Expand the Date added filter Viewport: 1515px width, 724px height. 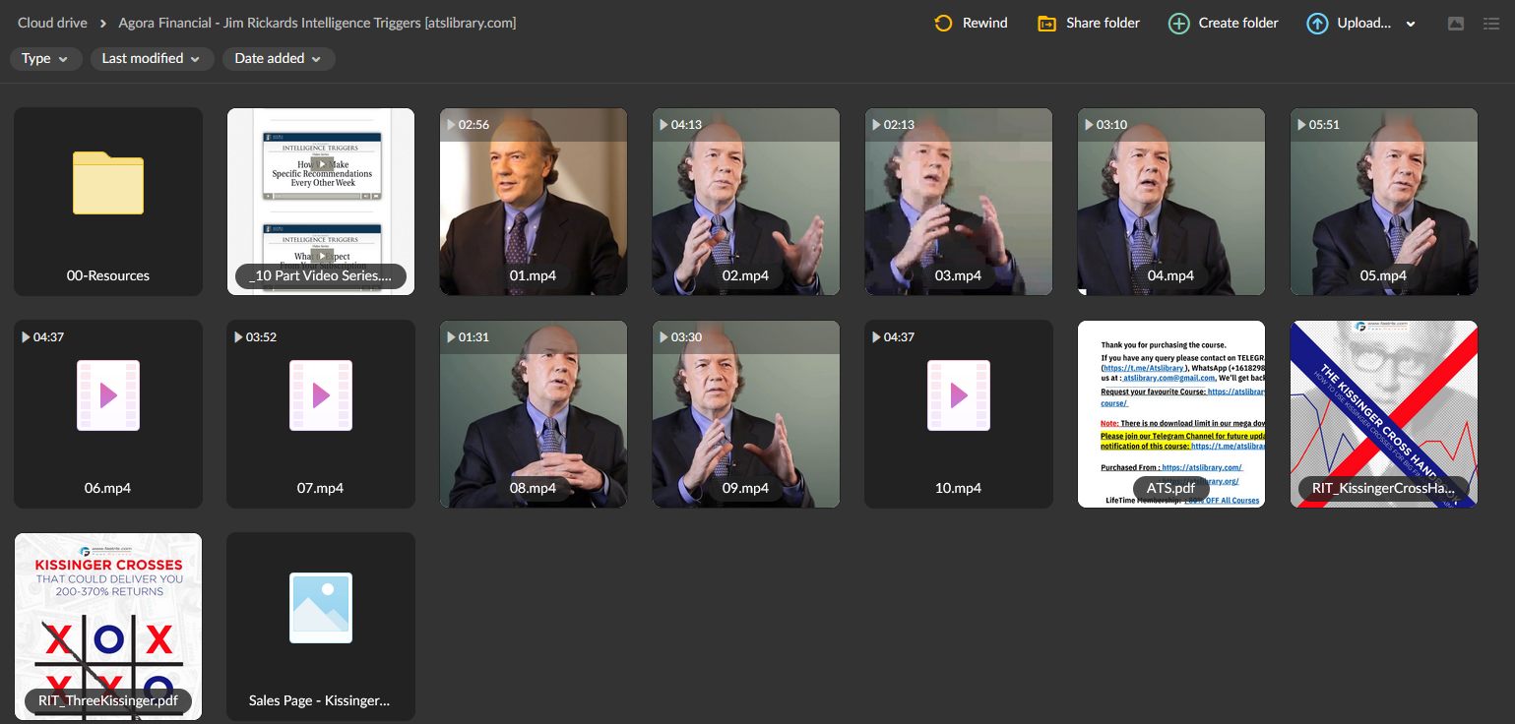point(278,58)
